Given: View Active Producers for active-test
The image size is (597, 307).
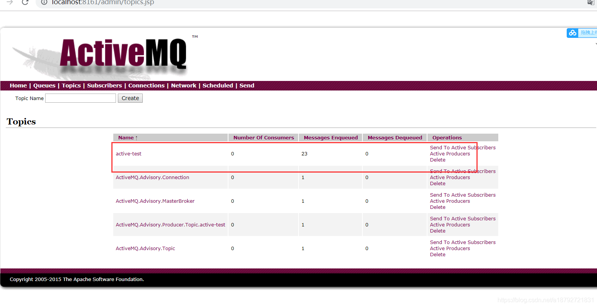Looking at the screenshot, I should point(450,153).
